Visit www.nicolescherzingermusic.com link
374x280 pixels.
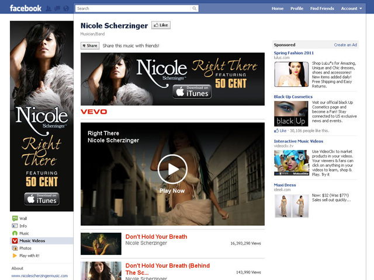pyautogui.click(x=40, y=276)
